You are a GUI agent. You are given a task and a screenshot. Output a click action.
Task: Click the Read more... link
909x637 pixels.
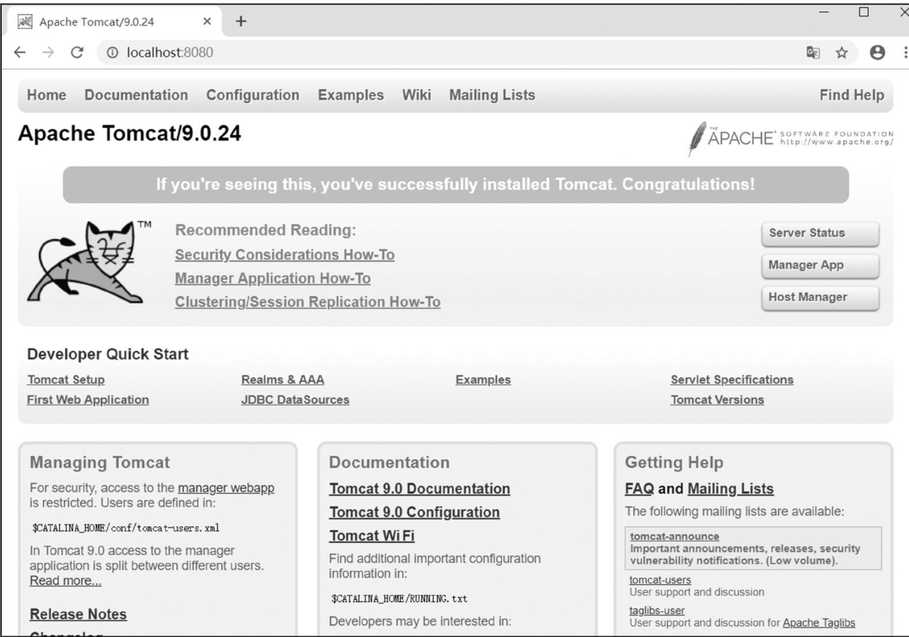[66, 581]
